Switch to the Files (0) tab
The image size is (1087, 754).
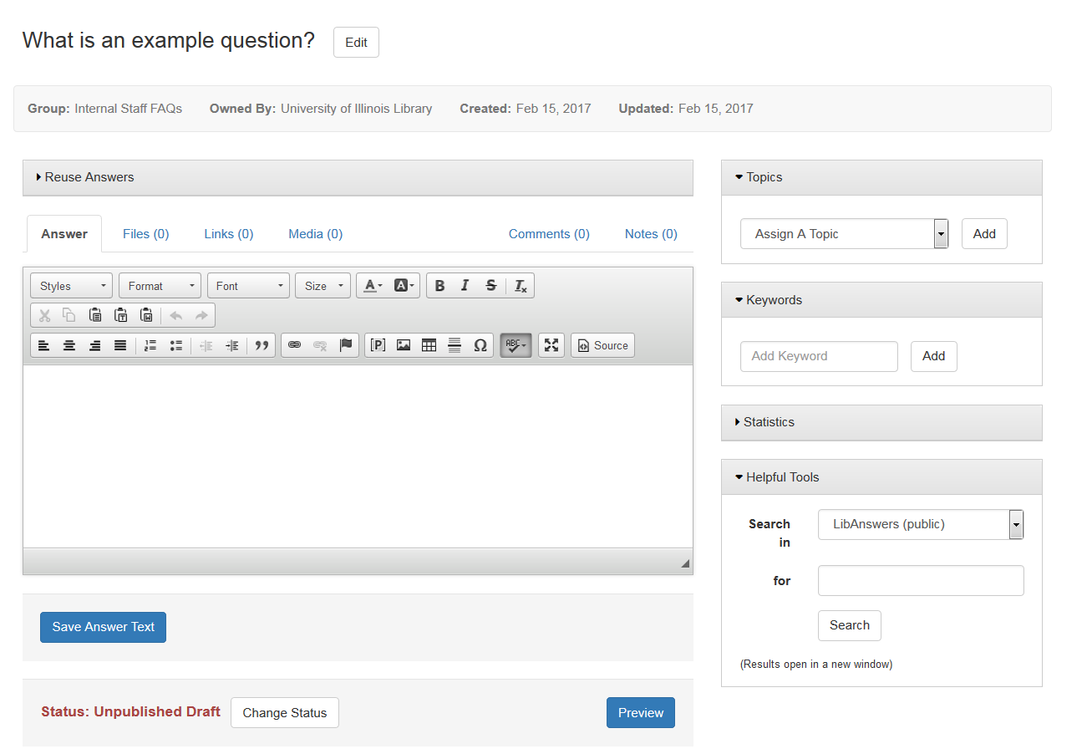(x=145, y=234)
